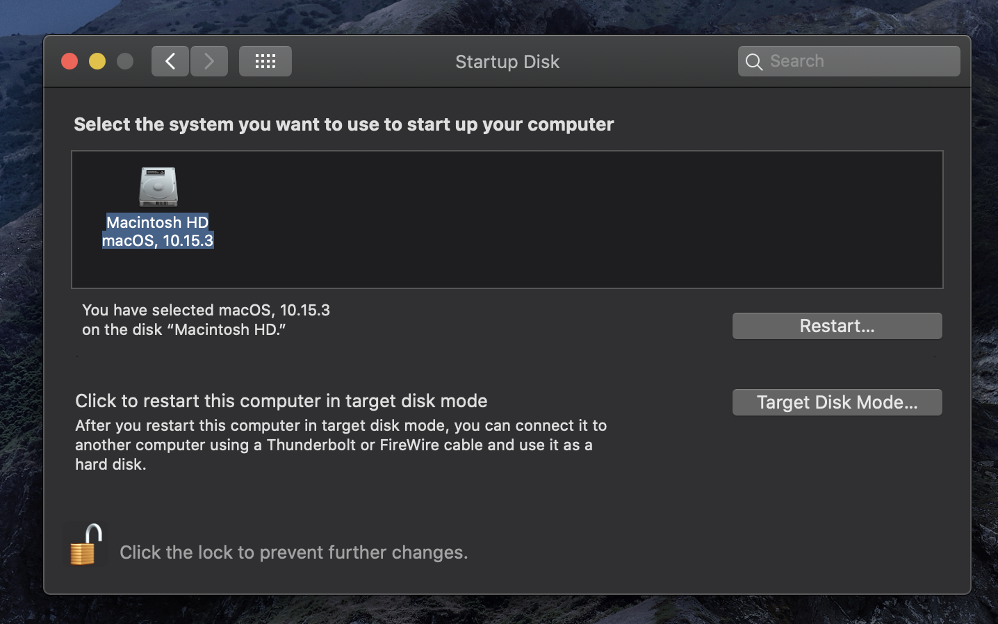This screenshot has width=998, height=624.
Task: Close the Startup Disk window
Action: click(69, 61)
